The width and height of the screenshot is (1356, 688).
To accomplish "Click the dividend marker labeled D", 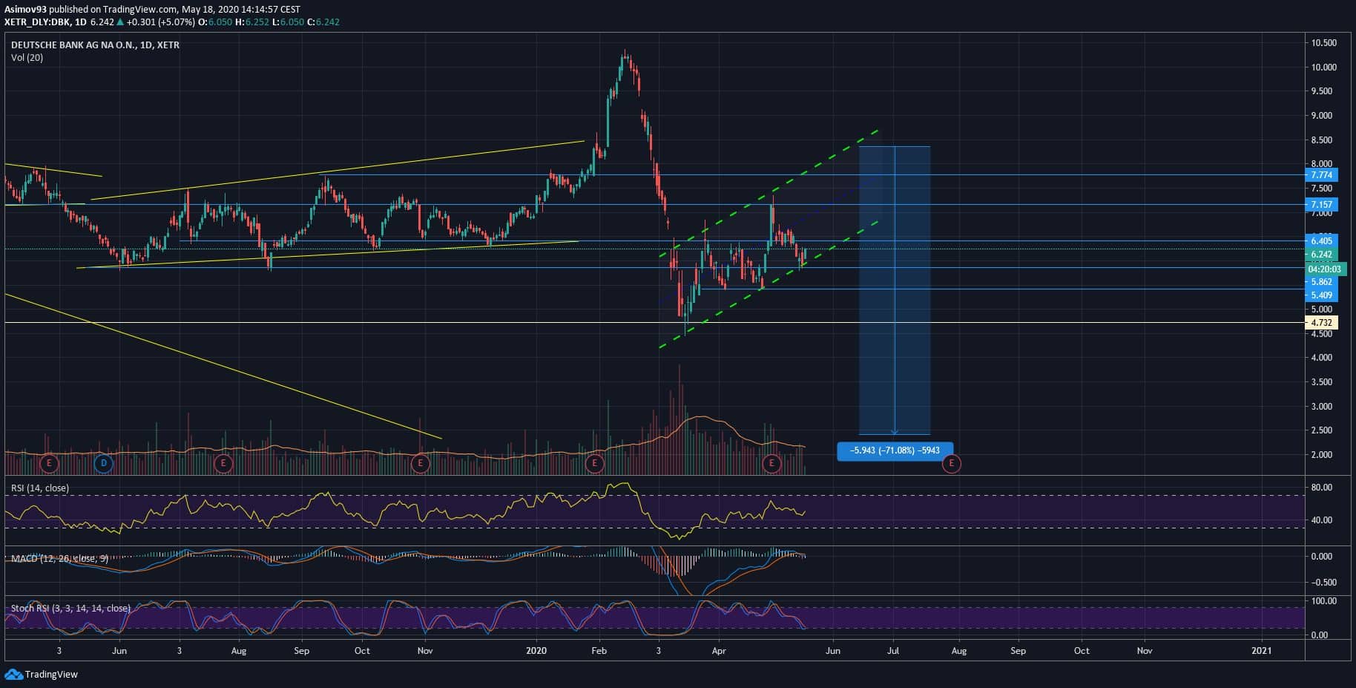I will click(x=104, y=464).
